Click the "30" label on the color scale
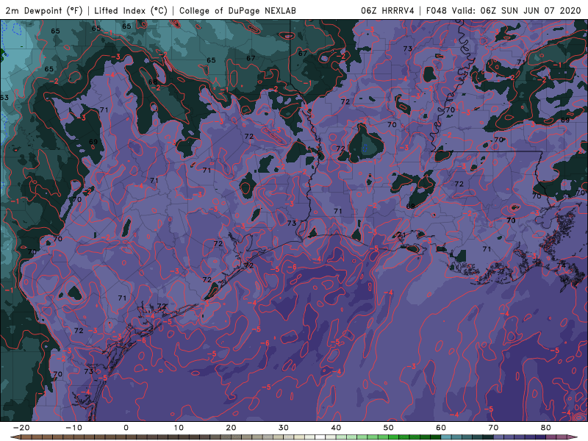 284,428
